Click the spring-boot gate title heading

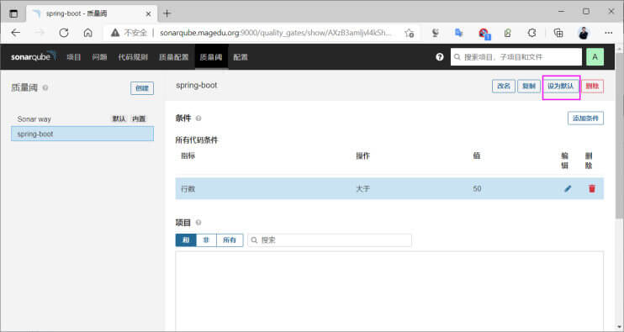[197, 85]
